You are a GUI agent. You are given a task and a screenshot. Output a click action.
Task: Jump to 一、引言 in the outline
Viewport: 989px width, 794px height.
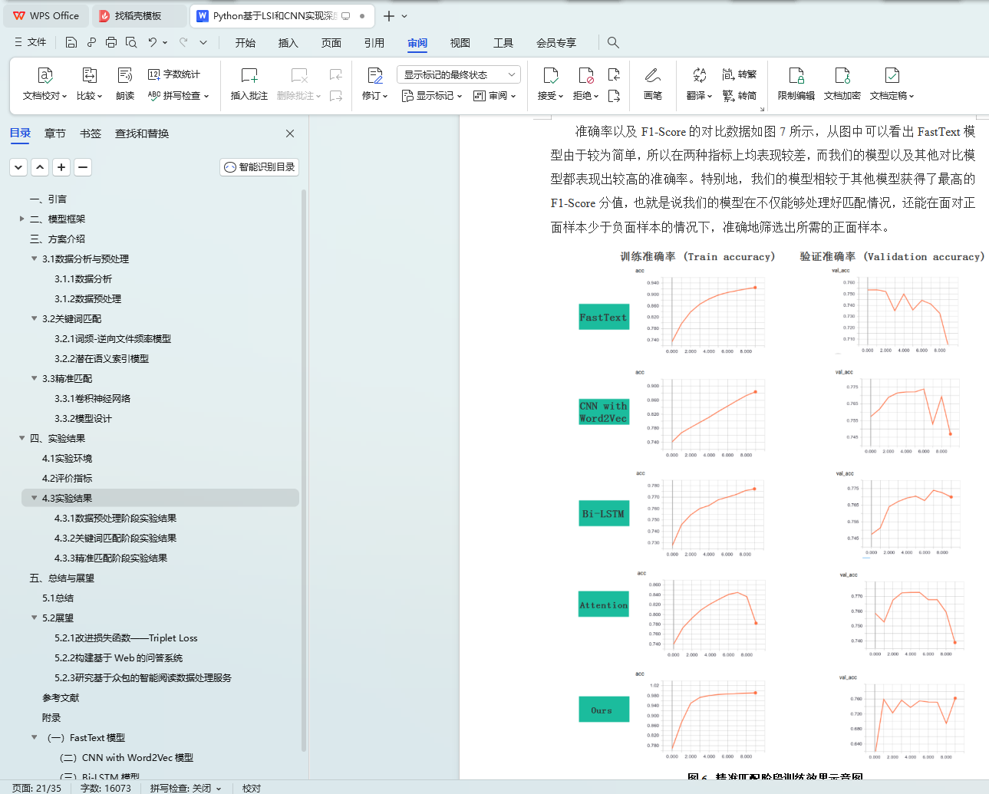click(48, 199)
